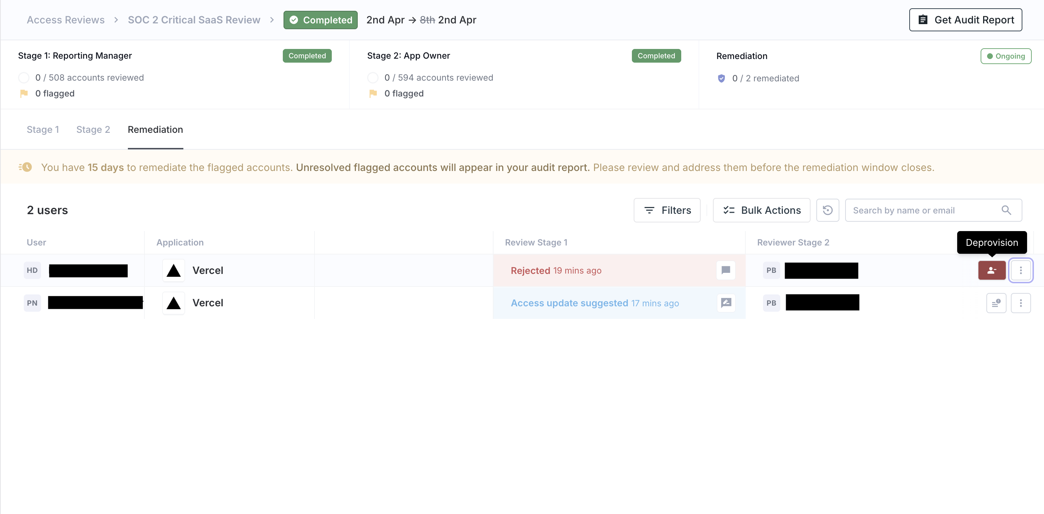Switch to the Stage 1 tab
This screenshot has height=514, width=1044.
pos(43,130)
